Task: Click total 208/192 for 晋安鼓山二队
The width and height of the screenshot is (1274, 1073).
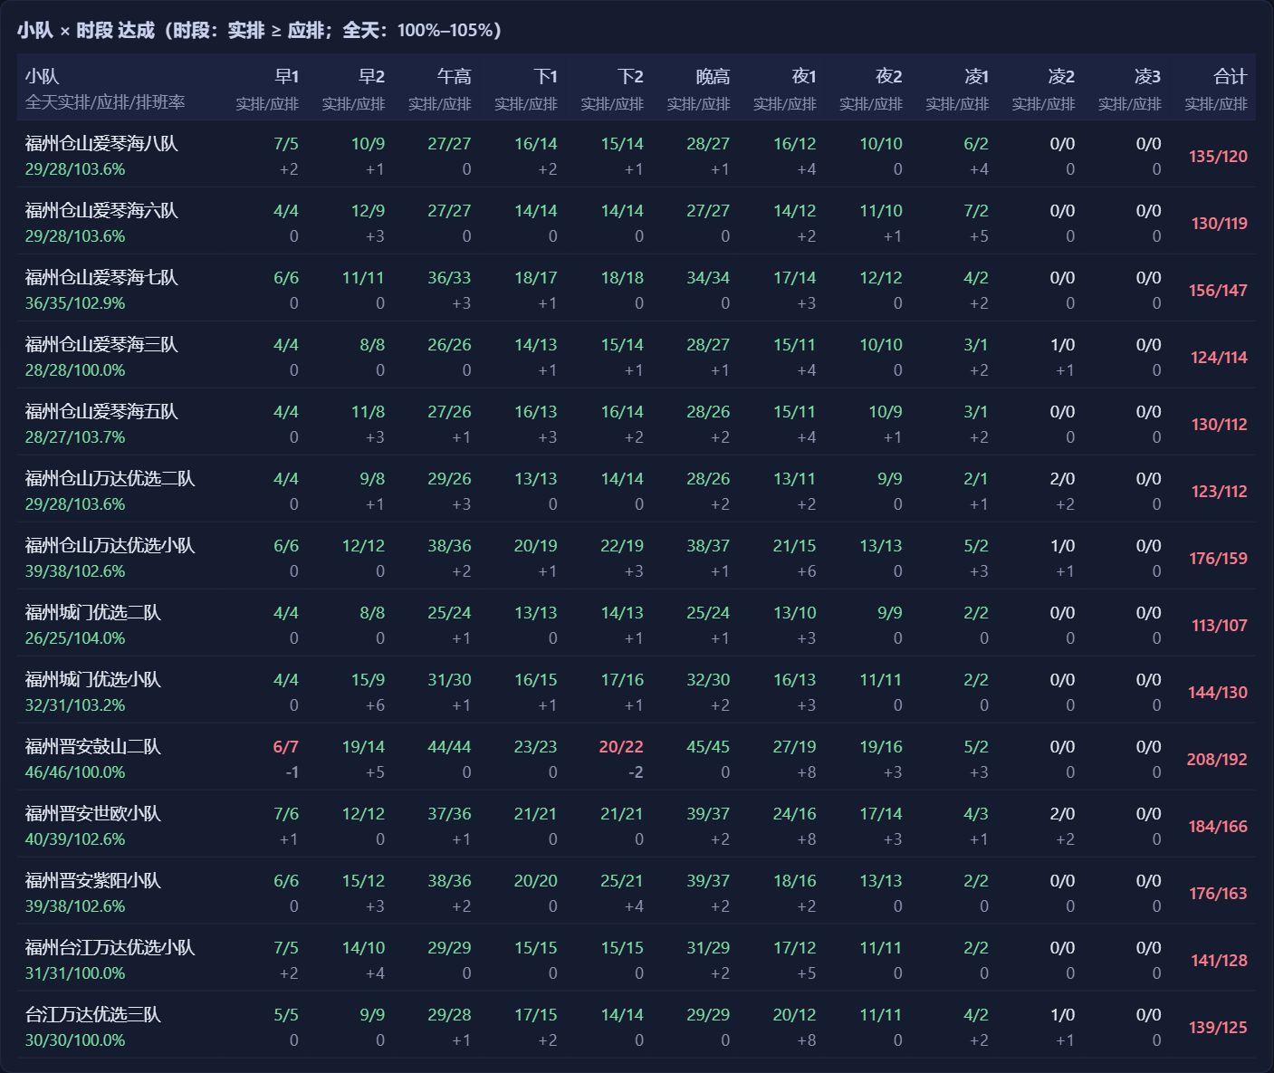Action: [1217, 760]
